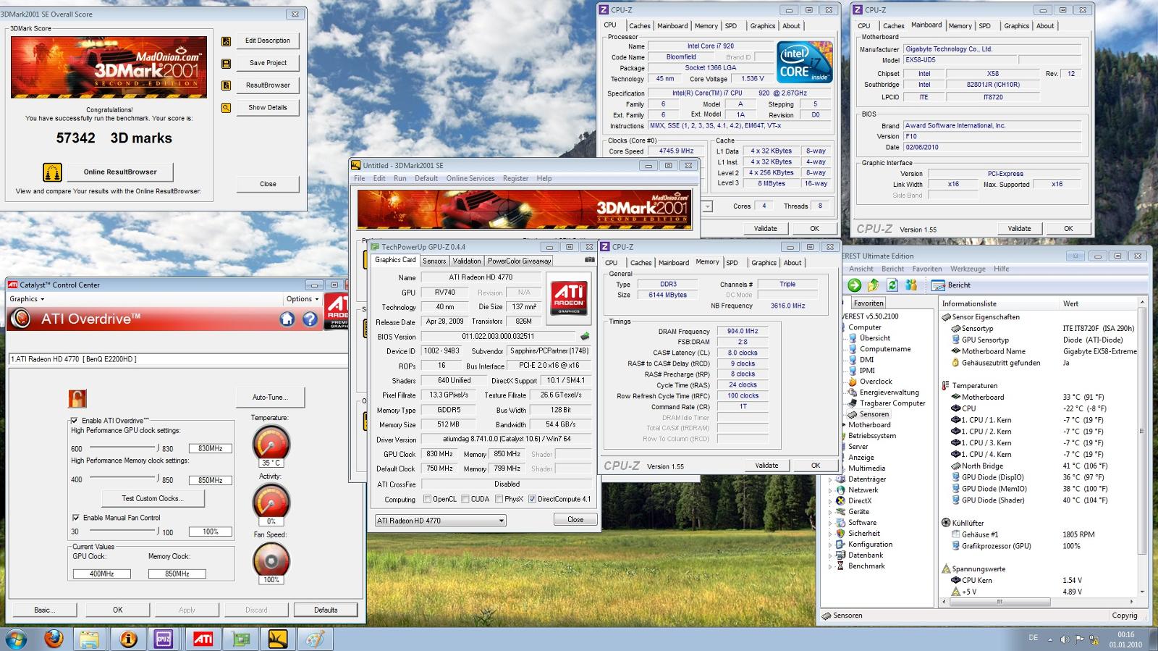Click the GPU-Z graphics card taskbar icon

tap(240, 639)
